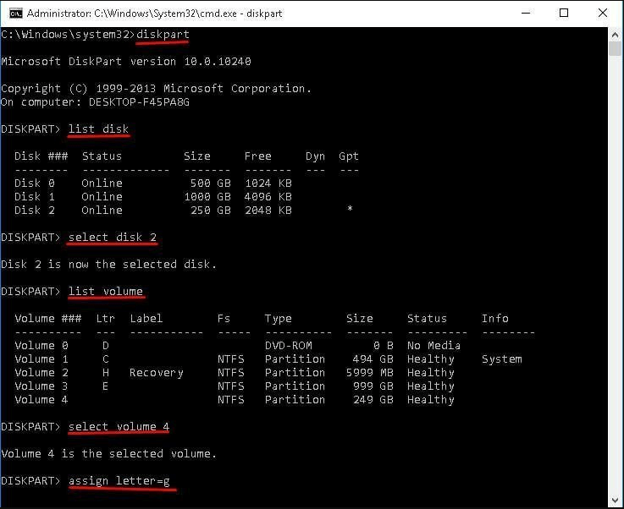Click the 'Volume 2' row label
This screenshot has height=509, width=624.
[x=41, y=373]
